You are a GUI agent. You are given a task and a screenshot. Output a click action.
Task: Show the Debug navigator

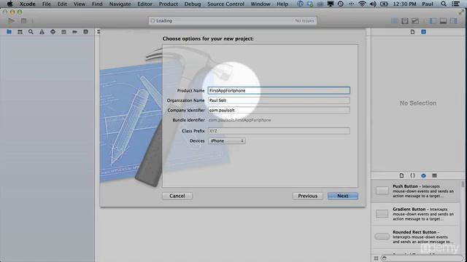click(63, 32)
